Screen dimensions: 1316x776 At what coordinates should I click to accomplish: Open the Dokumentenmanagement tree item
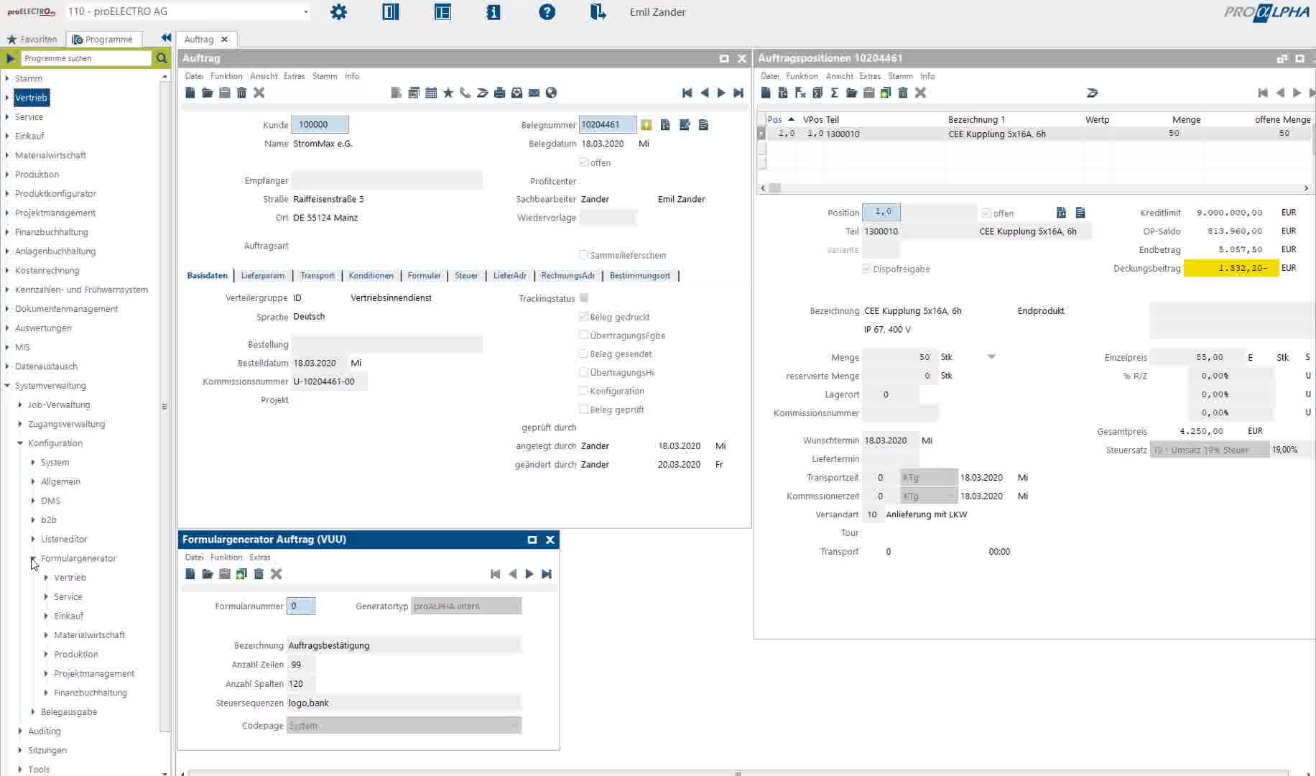pyautogui.click(x=67, y=309)
